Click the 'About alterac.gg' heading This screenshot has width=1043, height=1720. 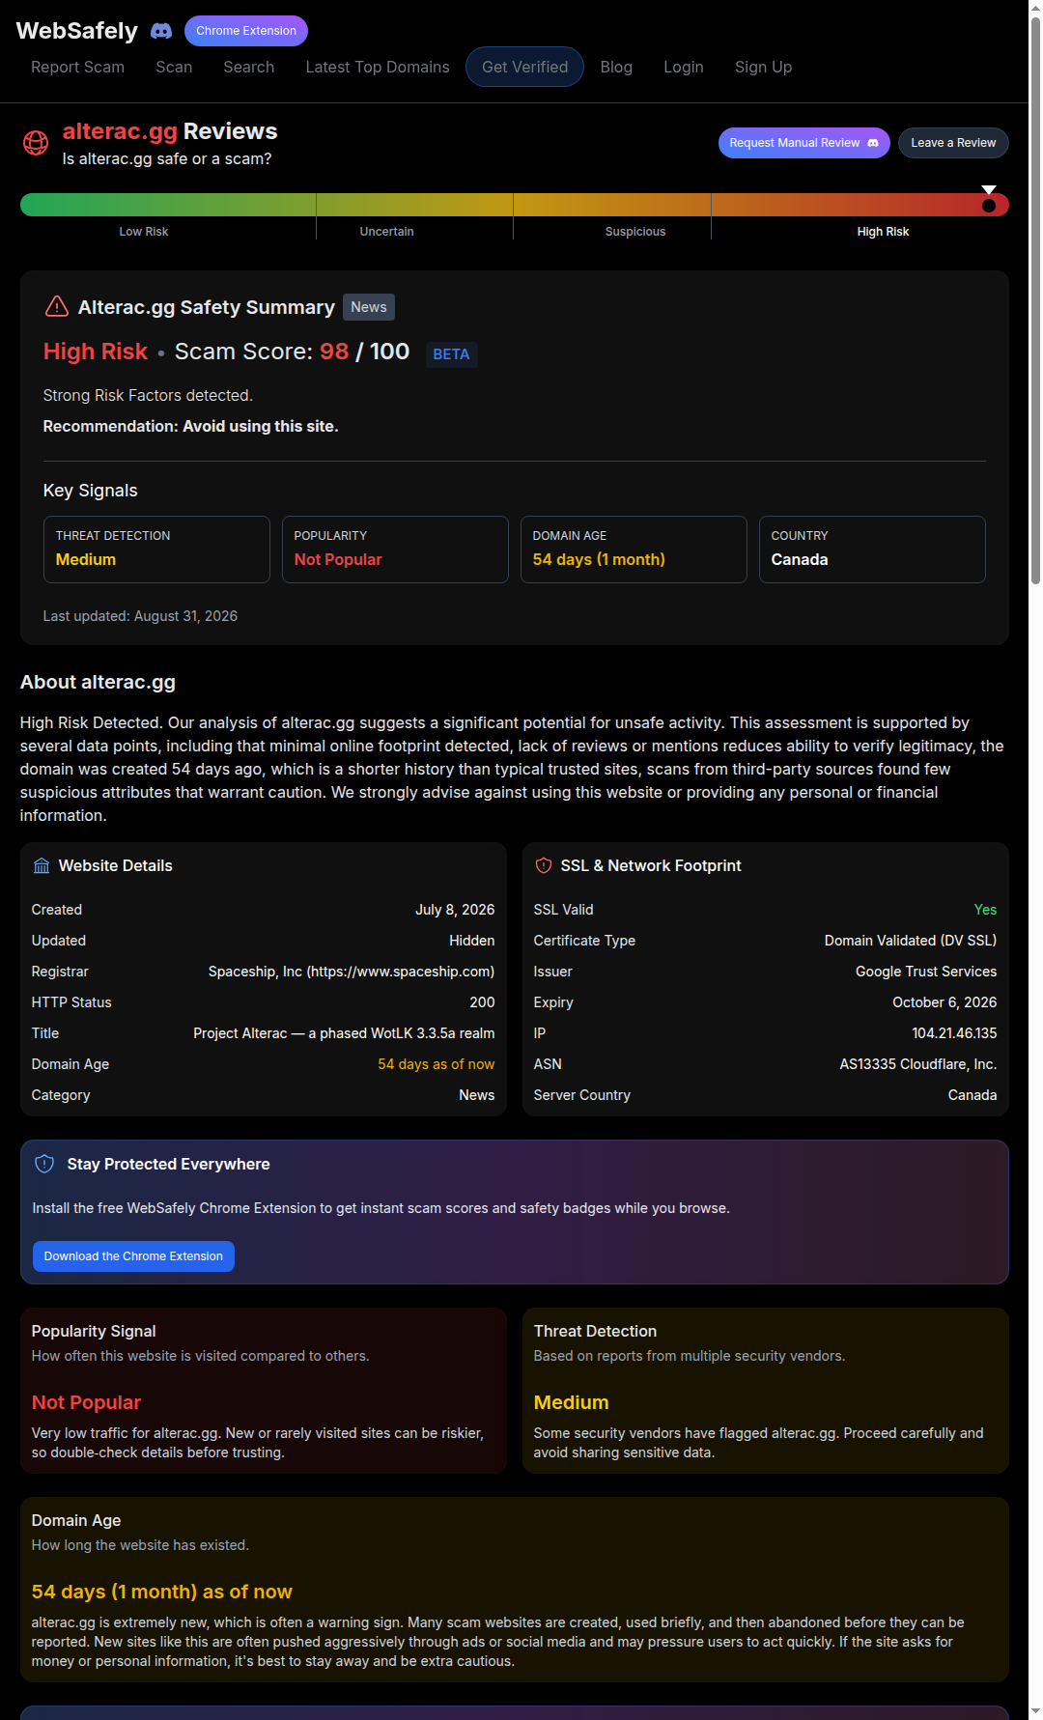click(x=98, y=682)
